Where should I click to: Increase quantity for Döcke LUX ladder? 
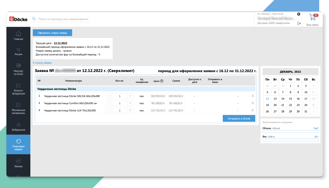tap(131, 110)
